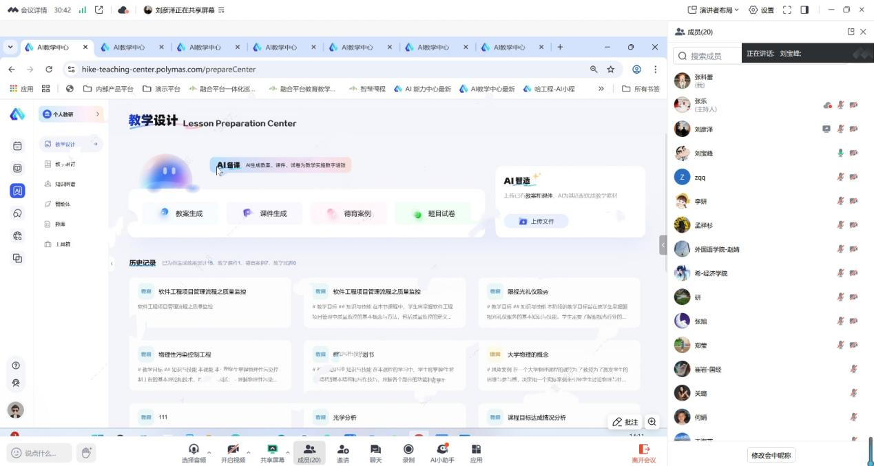The height and width of the screenshot is (466, 874).
Task: Click the 修改会中昵称 button
Action: click(771, 455)
